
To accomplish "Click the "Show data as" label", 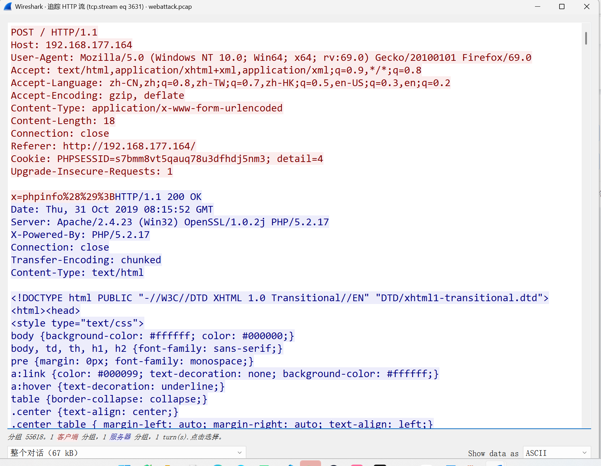I will click(493, 453).
